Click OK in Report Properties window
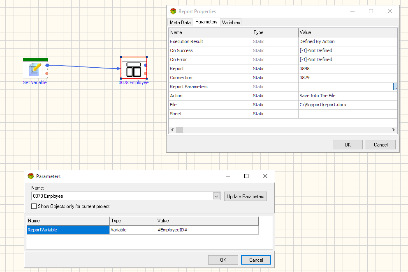The image size is (408, 272). click(x=348, y=145)
